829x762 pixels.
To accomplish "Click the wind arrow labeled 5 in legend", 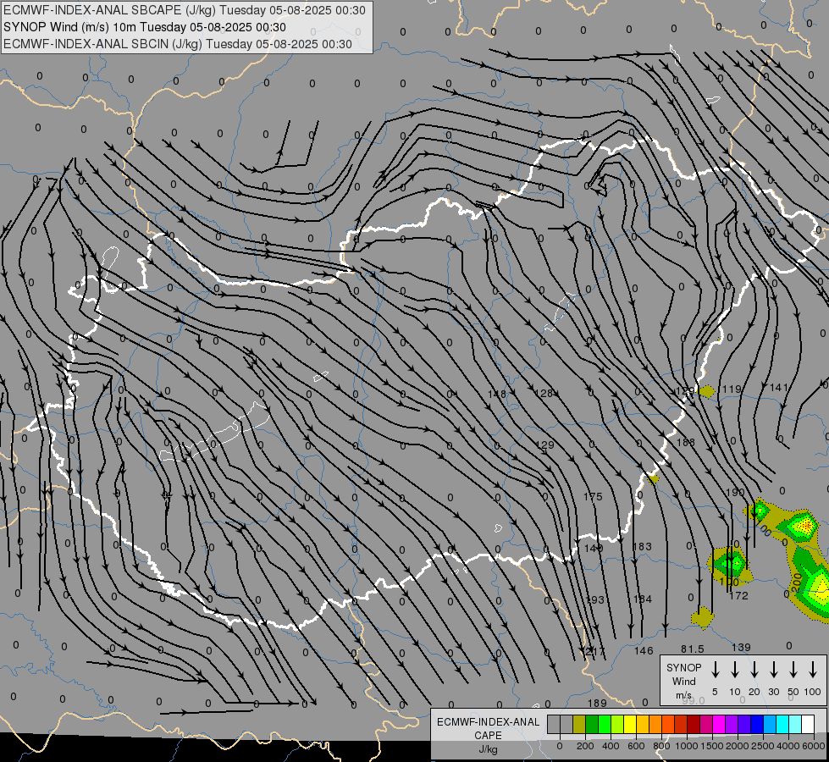I will point(716,670).
